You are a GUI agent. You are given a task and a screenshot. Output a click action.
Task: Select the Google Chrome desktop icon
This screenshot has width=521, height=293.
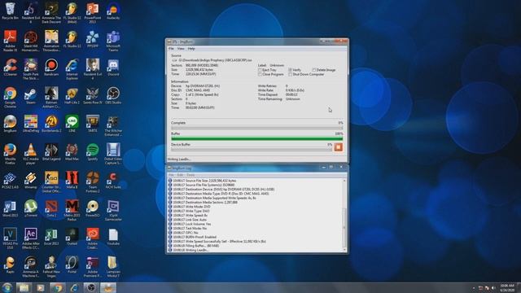10,98
